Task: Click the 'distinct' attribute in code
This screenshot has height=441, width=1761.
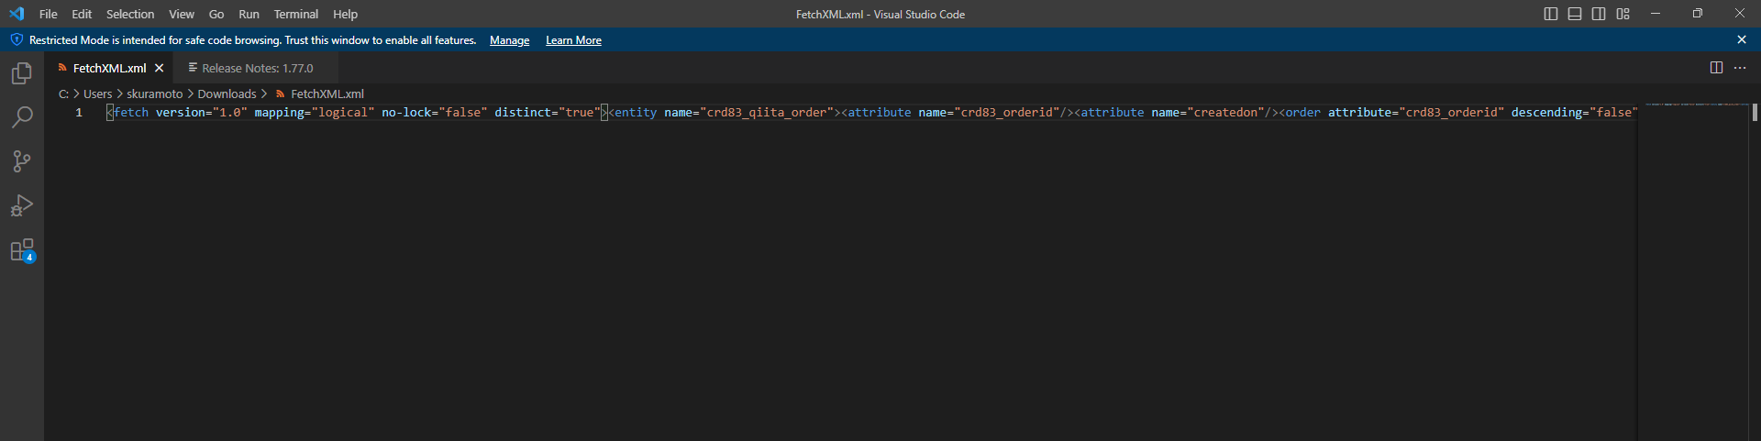Action: coord(523,112)
